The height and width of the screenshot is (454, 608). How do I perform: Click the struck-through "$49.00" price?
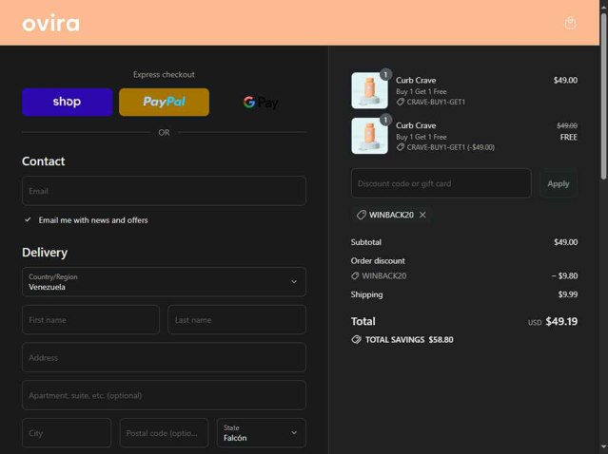coord(567,125)
